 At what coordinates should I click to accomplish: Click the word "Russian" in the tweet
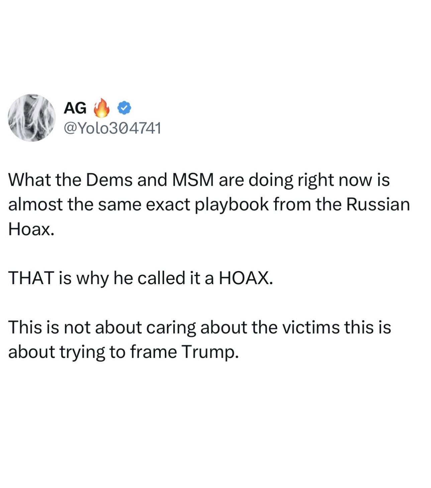point(378,205)
